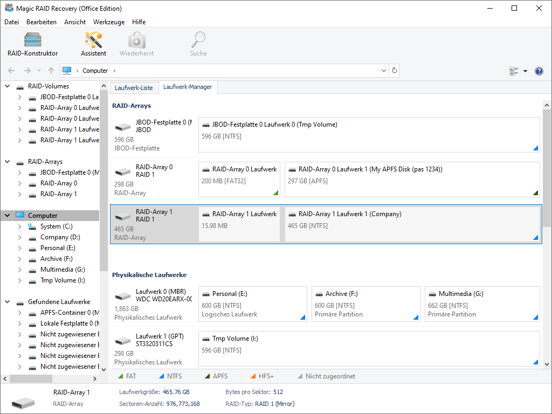Launch the Assistent wizard
552x414 pixels.
pyautogui.click(x=93, y=44)
